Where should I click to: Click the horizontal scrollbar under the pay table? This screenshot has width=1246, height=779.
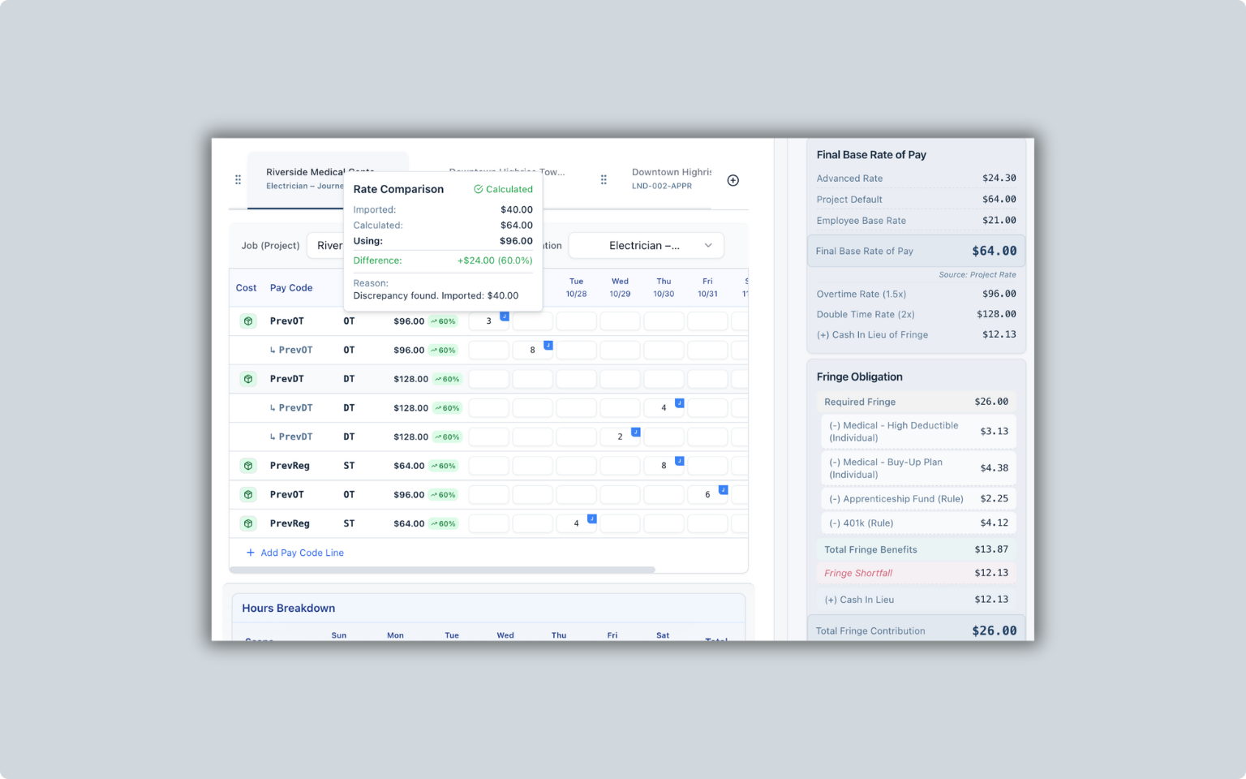coord(442,570)
